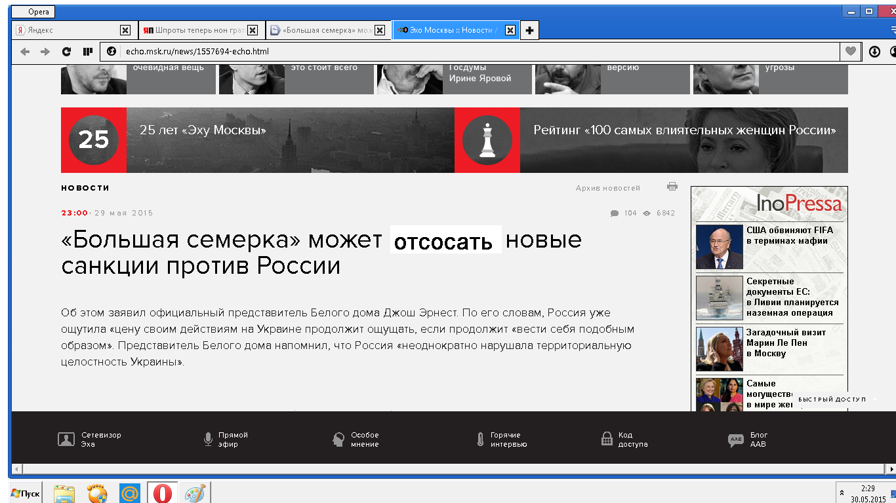
Task: Open the Speed Dial grid icon
Action: click(87, 52)
